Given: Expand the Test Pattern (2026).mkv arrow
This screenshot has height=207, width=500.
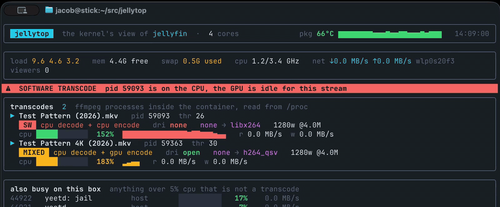Looking at the screenshot, I should pyautogui.click(x=12, y=116).
